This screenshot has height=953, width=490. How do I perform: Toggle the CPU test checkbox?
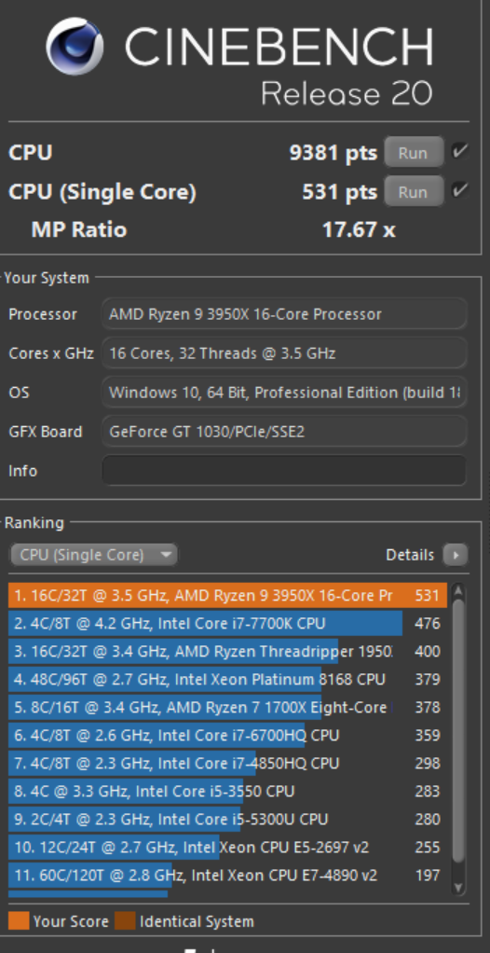(x=459, y=151)
